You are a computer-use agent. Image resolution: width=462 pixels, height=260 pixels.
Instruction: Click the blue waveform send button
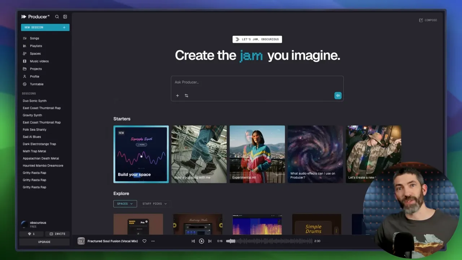(x=338, y=96)
